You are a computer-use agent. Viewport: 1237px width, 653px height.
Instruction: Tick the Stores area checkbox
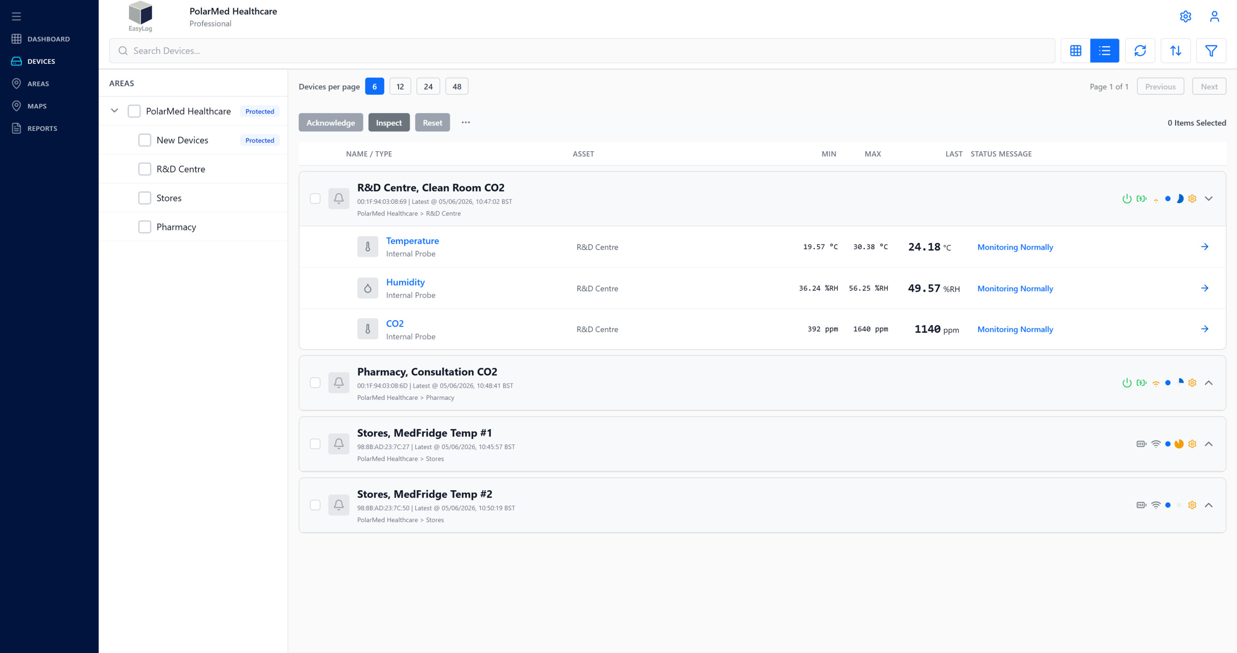pyautogui.click(x=144, y=198)
